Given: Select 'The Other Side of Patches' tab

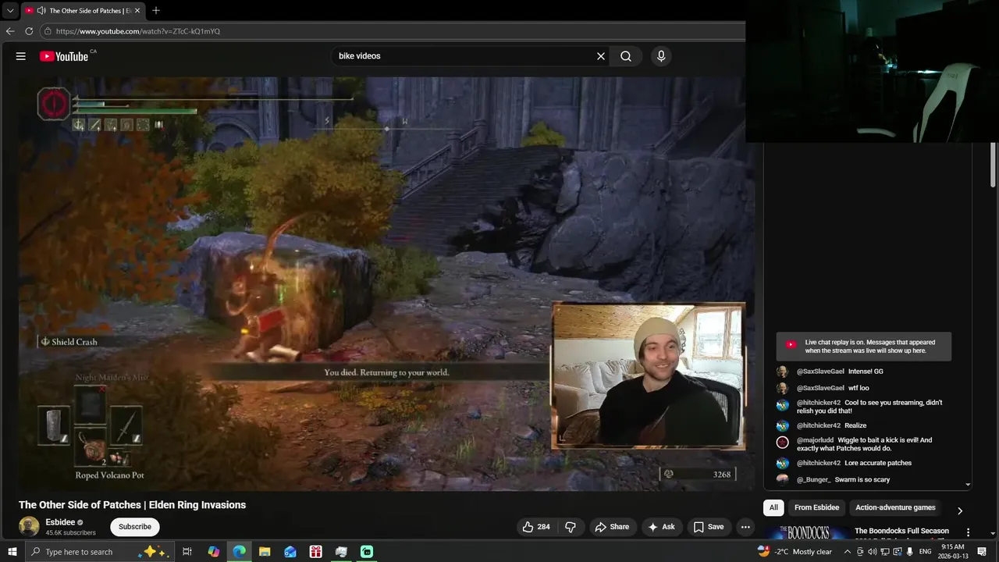Looking at the screenshot, I should pyautogui.click(x=84, y=11).
